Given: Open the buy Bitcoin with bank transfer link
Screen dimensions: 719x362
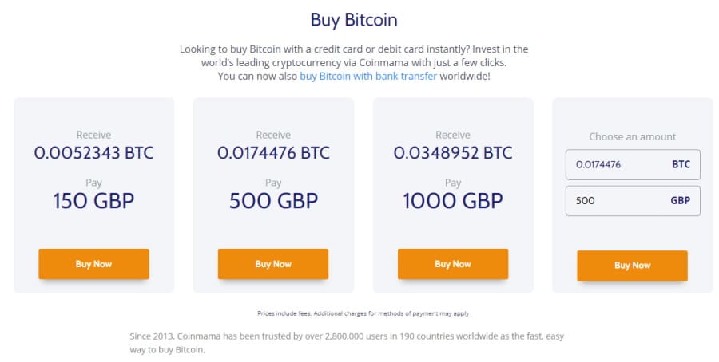Looking at the screenshot, I should click(x=368, y=76).
